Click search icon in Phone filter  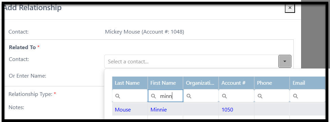click(260, 96)
